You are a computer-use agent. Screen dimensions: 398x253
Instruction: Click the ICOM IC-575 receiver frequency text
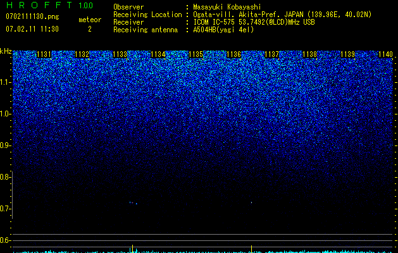tap(254, 22)
